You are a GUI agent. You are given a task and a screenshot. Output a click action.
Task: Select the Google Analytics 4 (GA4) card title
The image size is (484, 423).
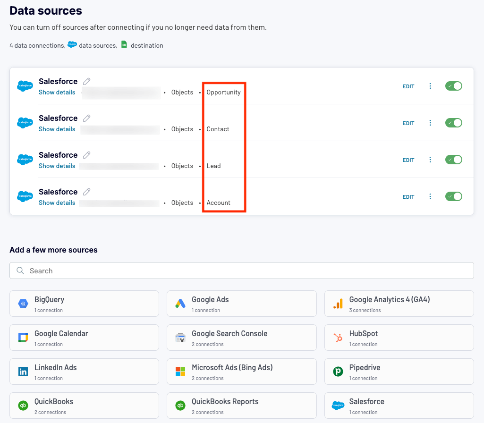point(390,300)
